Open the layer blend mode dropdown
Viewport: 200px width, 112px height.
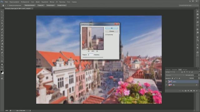(x=175, y=75)
